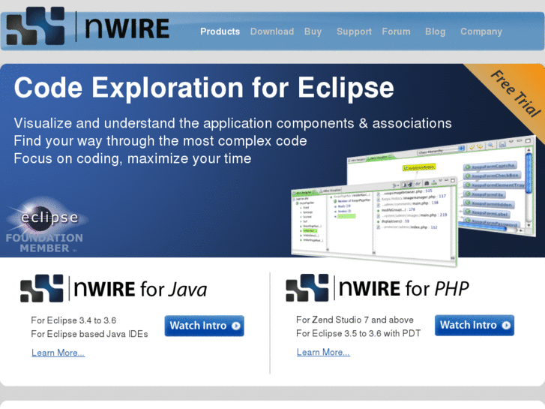The image size is (545, 409).
Task: Follow Learn More link under nWire for PHP
Action: click(323, 352)
